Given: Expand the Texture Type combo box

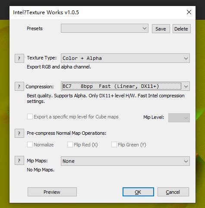Looking at the screenshot, I should point(125,58).
